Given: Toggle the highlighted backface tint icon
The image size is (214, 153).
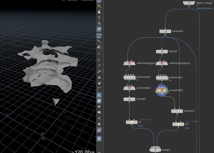Looking at the screenshot, I should (99, 95).
